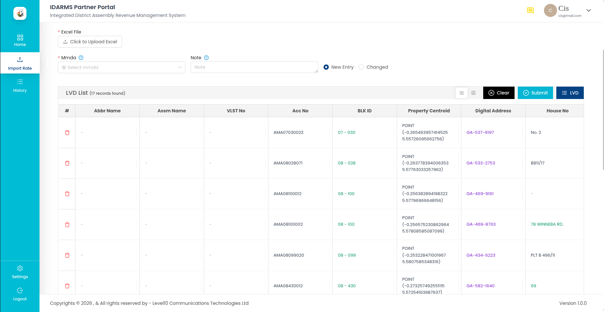The image size is (604, 312).
Task: Switch to grid view layout icon
Action: (x=473, y=93)
